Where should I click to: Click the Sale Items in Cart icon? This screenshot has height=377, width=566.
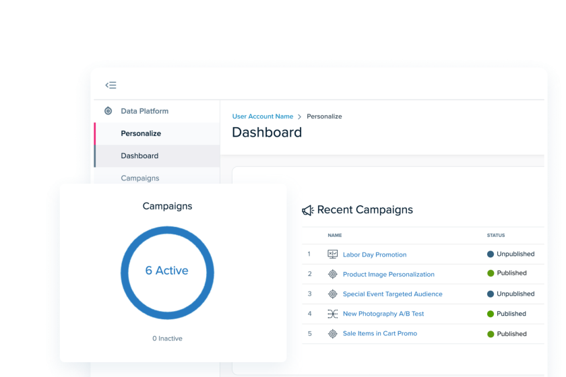(332, 333)
